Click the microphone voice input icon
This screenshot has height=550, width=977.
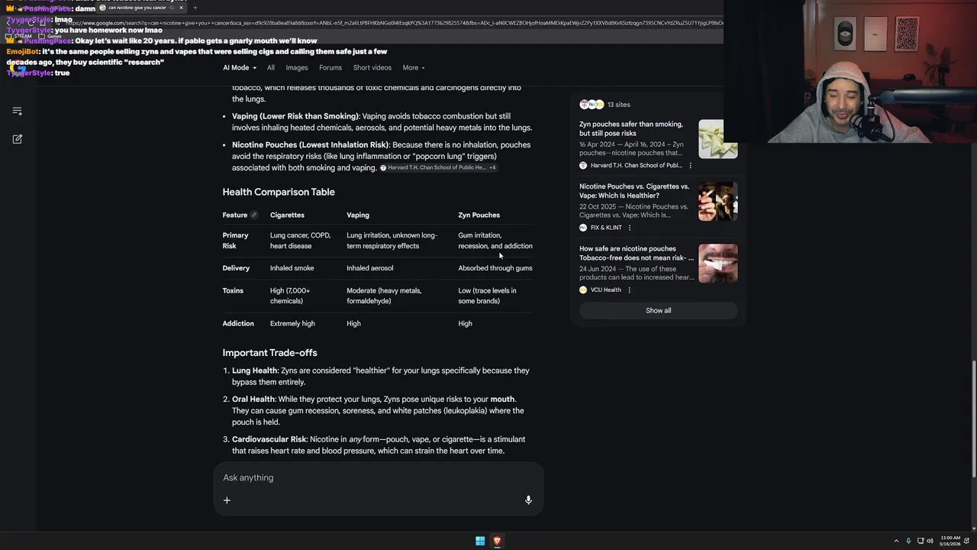(528, 500)
